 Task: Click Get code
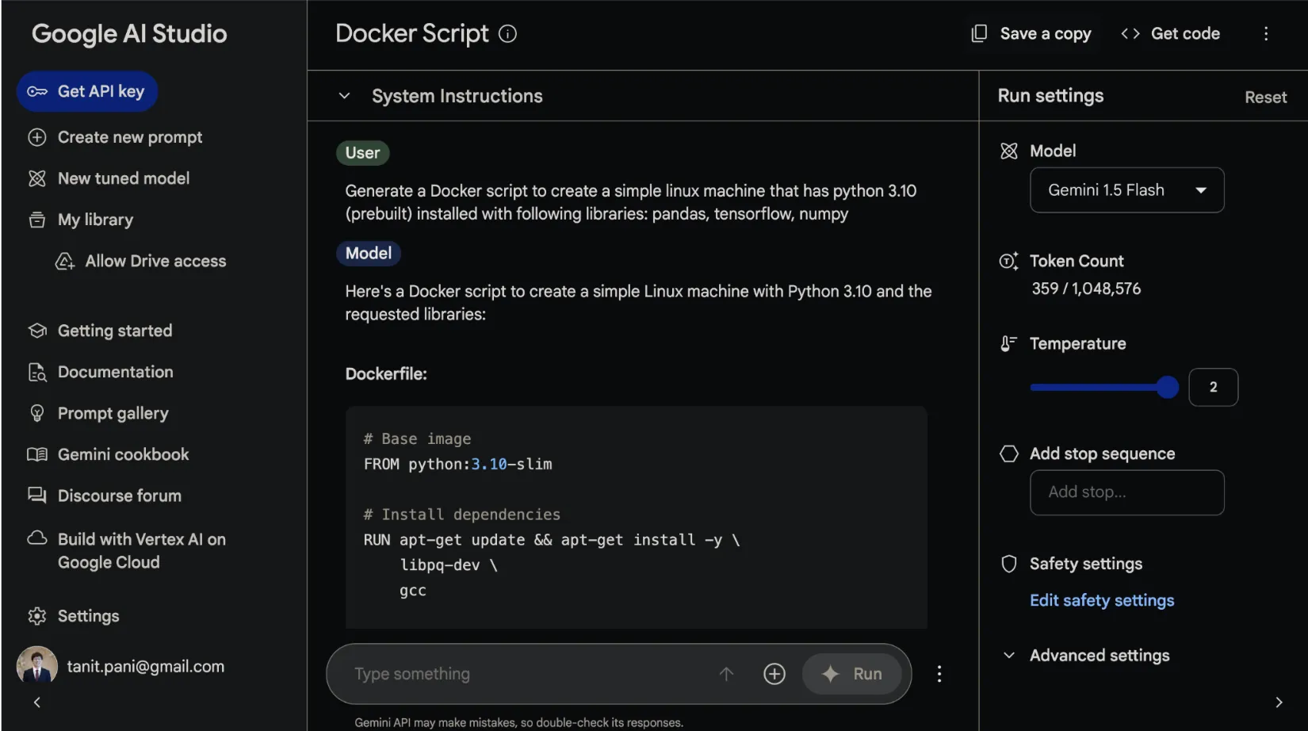pos(1185,33)
